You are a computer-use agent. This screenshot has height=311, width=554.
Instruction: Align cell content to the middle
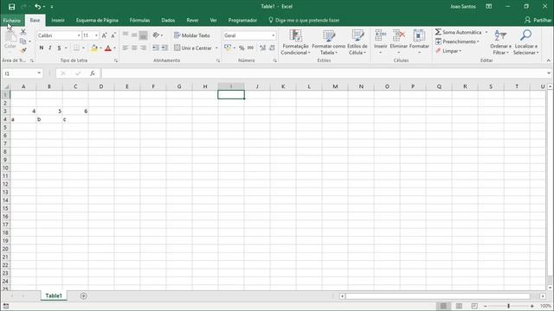pyautogui.click(x=134, y=35)
